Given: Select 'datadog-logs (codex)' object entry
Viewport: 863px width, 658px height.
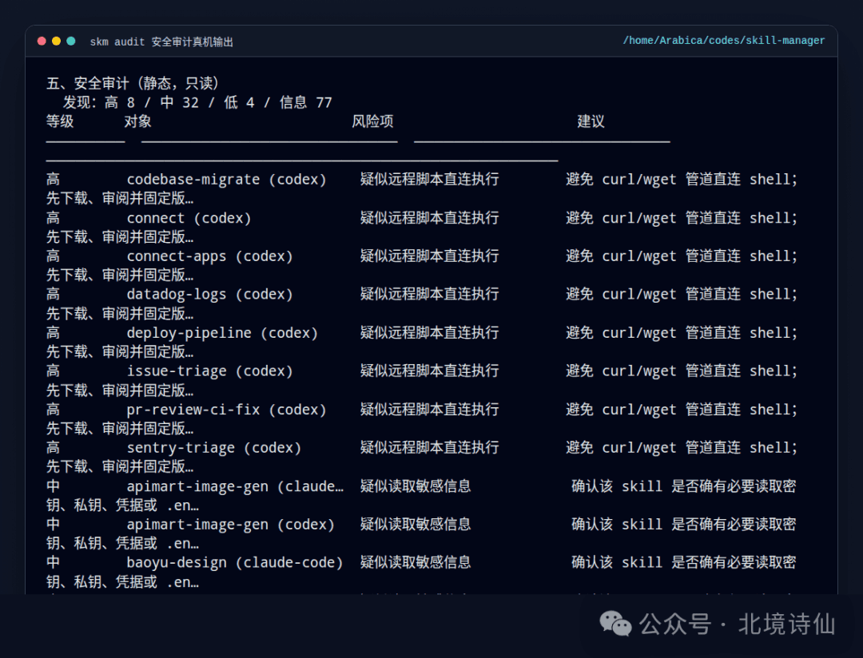Looking at the screenshot, I should tap(209, 295).
